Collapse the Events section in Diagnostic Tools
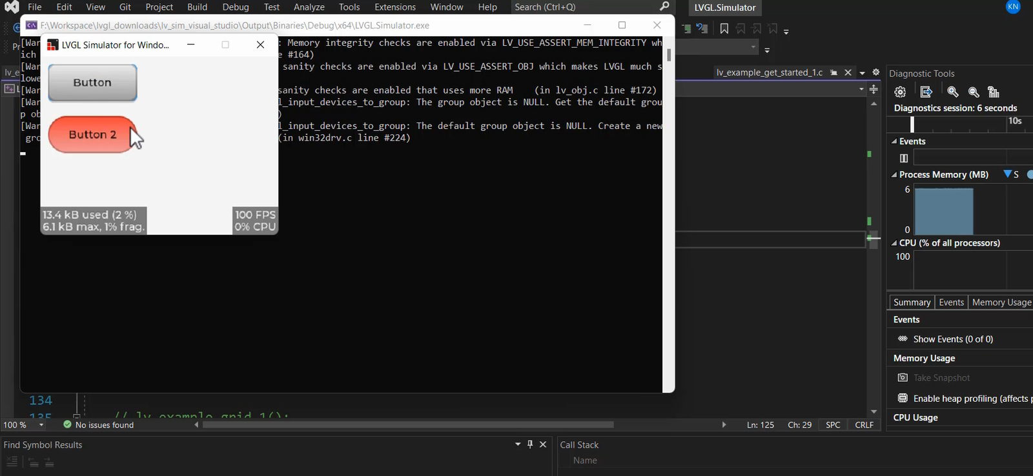The width and height of the screenshot is (1033, 476). 894,141
